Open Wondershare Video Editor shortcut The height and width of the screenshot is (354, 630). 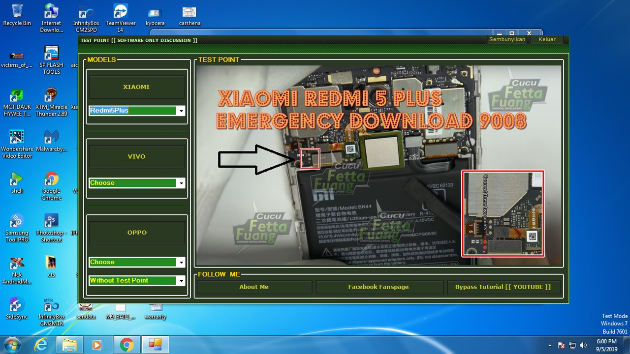(x=17, y=144)
